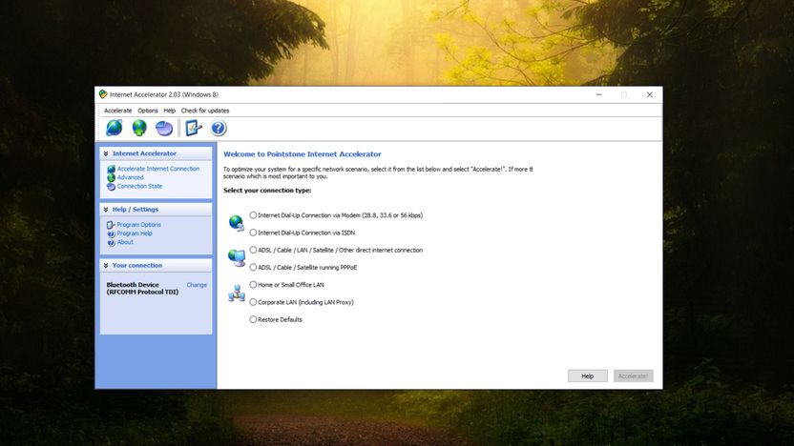Open the Program Help sidebar link
This screenshot has width=794, height=446.
135,233
